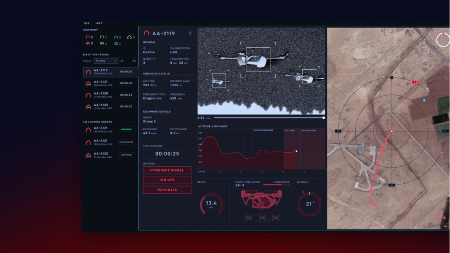Click the heading dial showing 21°

pyautogui.click(x=309, y=204)
